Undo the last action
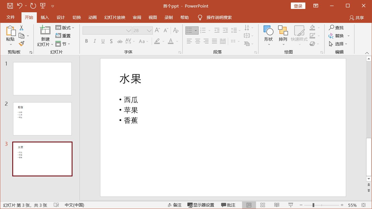 click(20, 6)
